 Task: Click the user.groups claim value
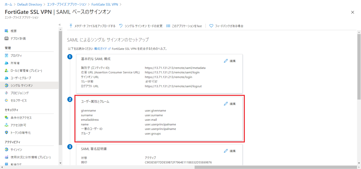153,133
